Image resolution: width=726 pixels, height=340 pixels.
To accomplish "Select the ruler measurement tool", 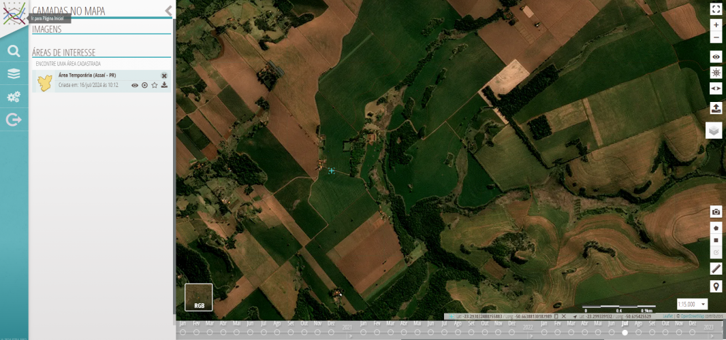I will (716, 269).
